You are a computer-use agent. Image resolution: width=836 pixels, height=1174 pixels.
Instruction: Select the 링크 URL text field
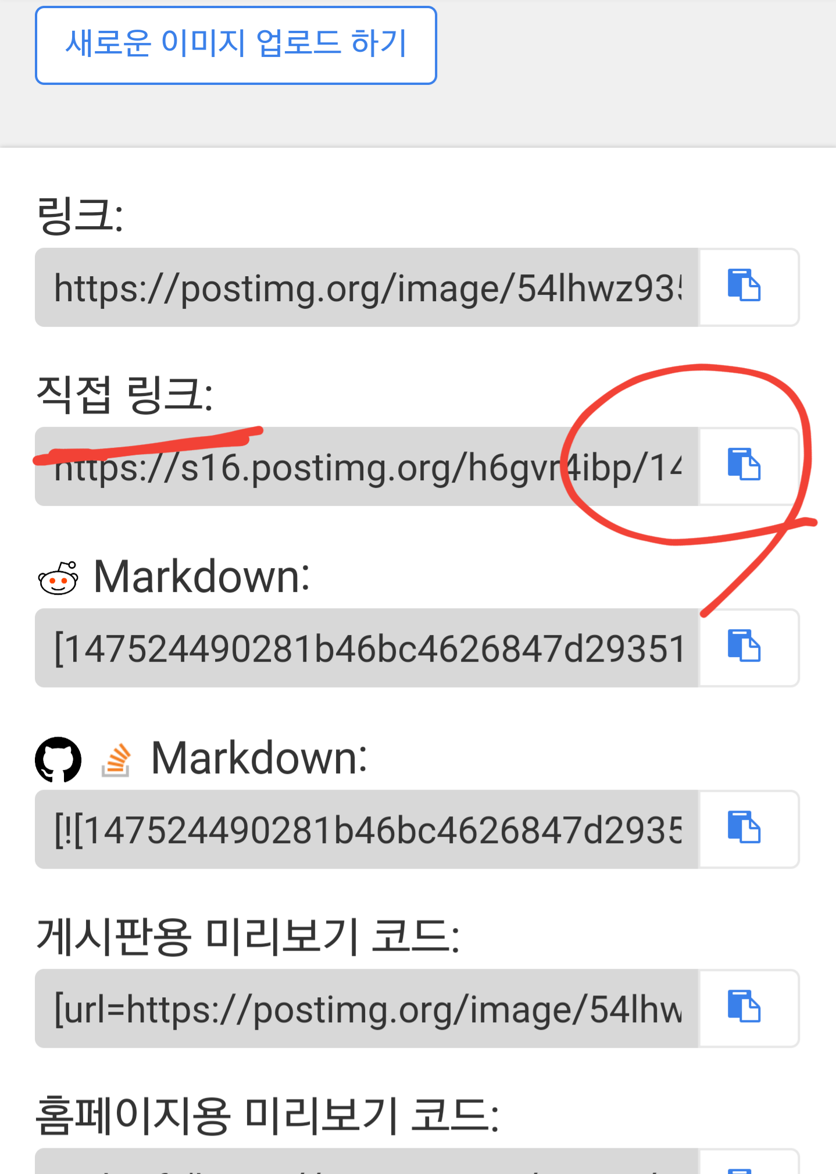click(x=367, y=287)
